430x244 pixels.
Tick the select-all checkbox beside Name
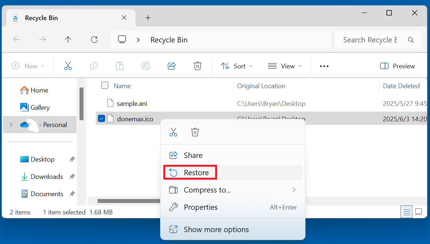pos(105,86)
